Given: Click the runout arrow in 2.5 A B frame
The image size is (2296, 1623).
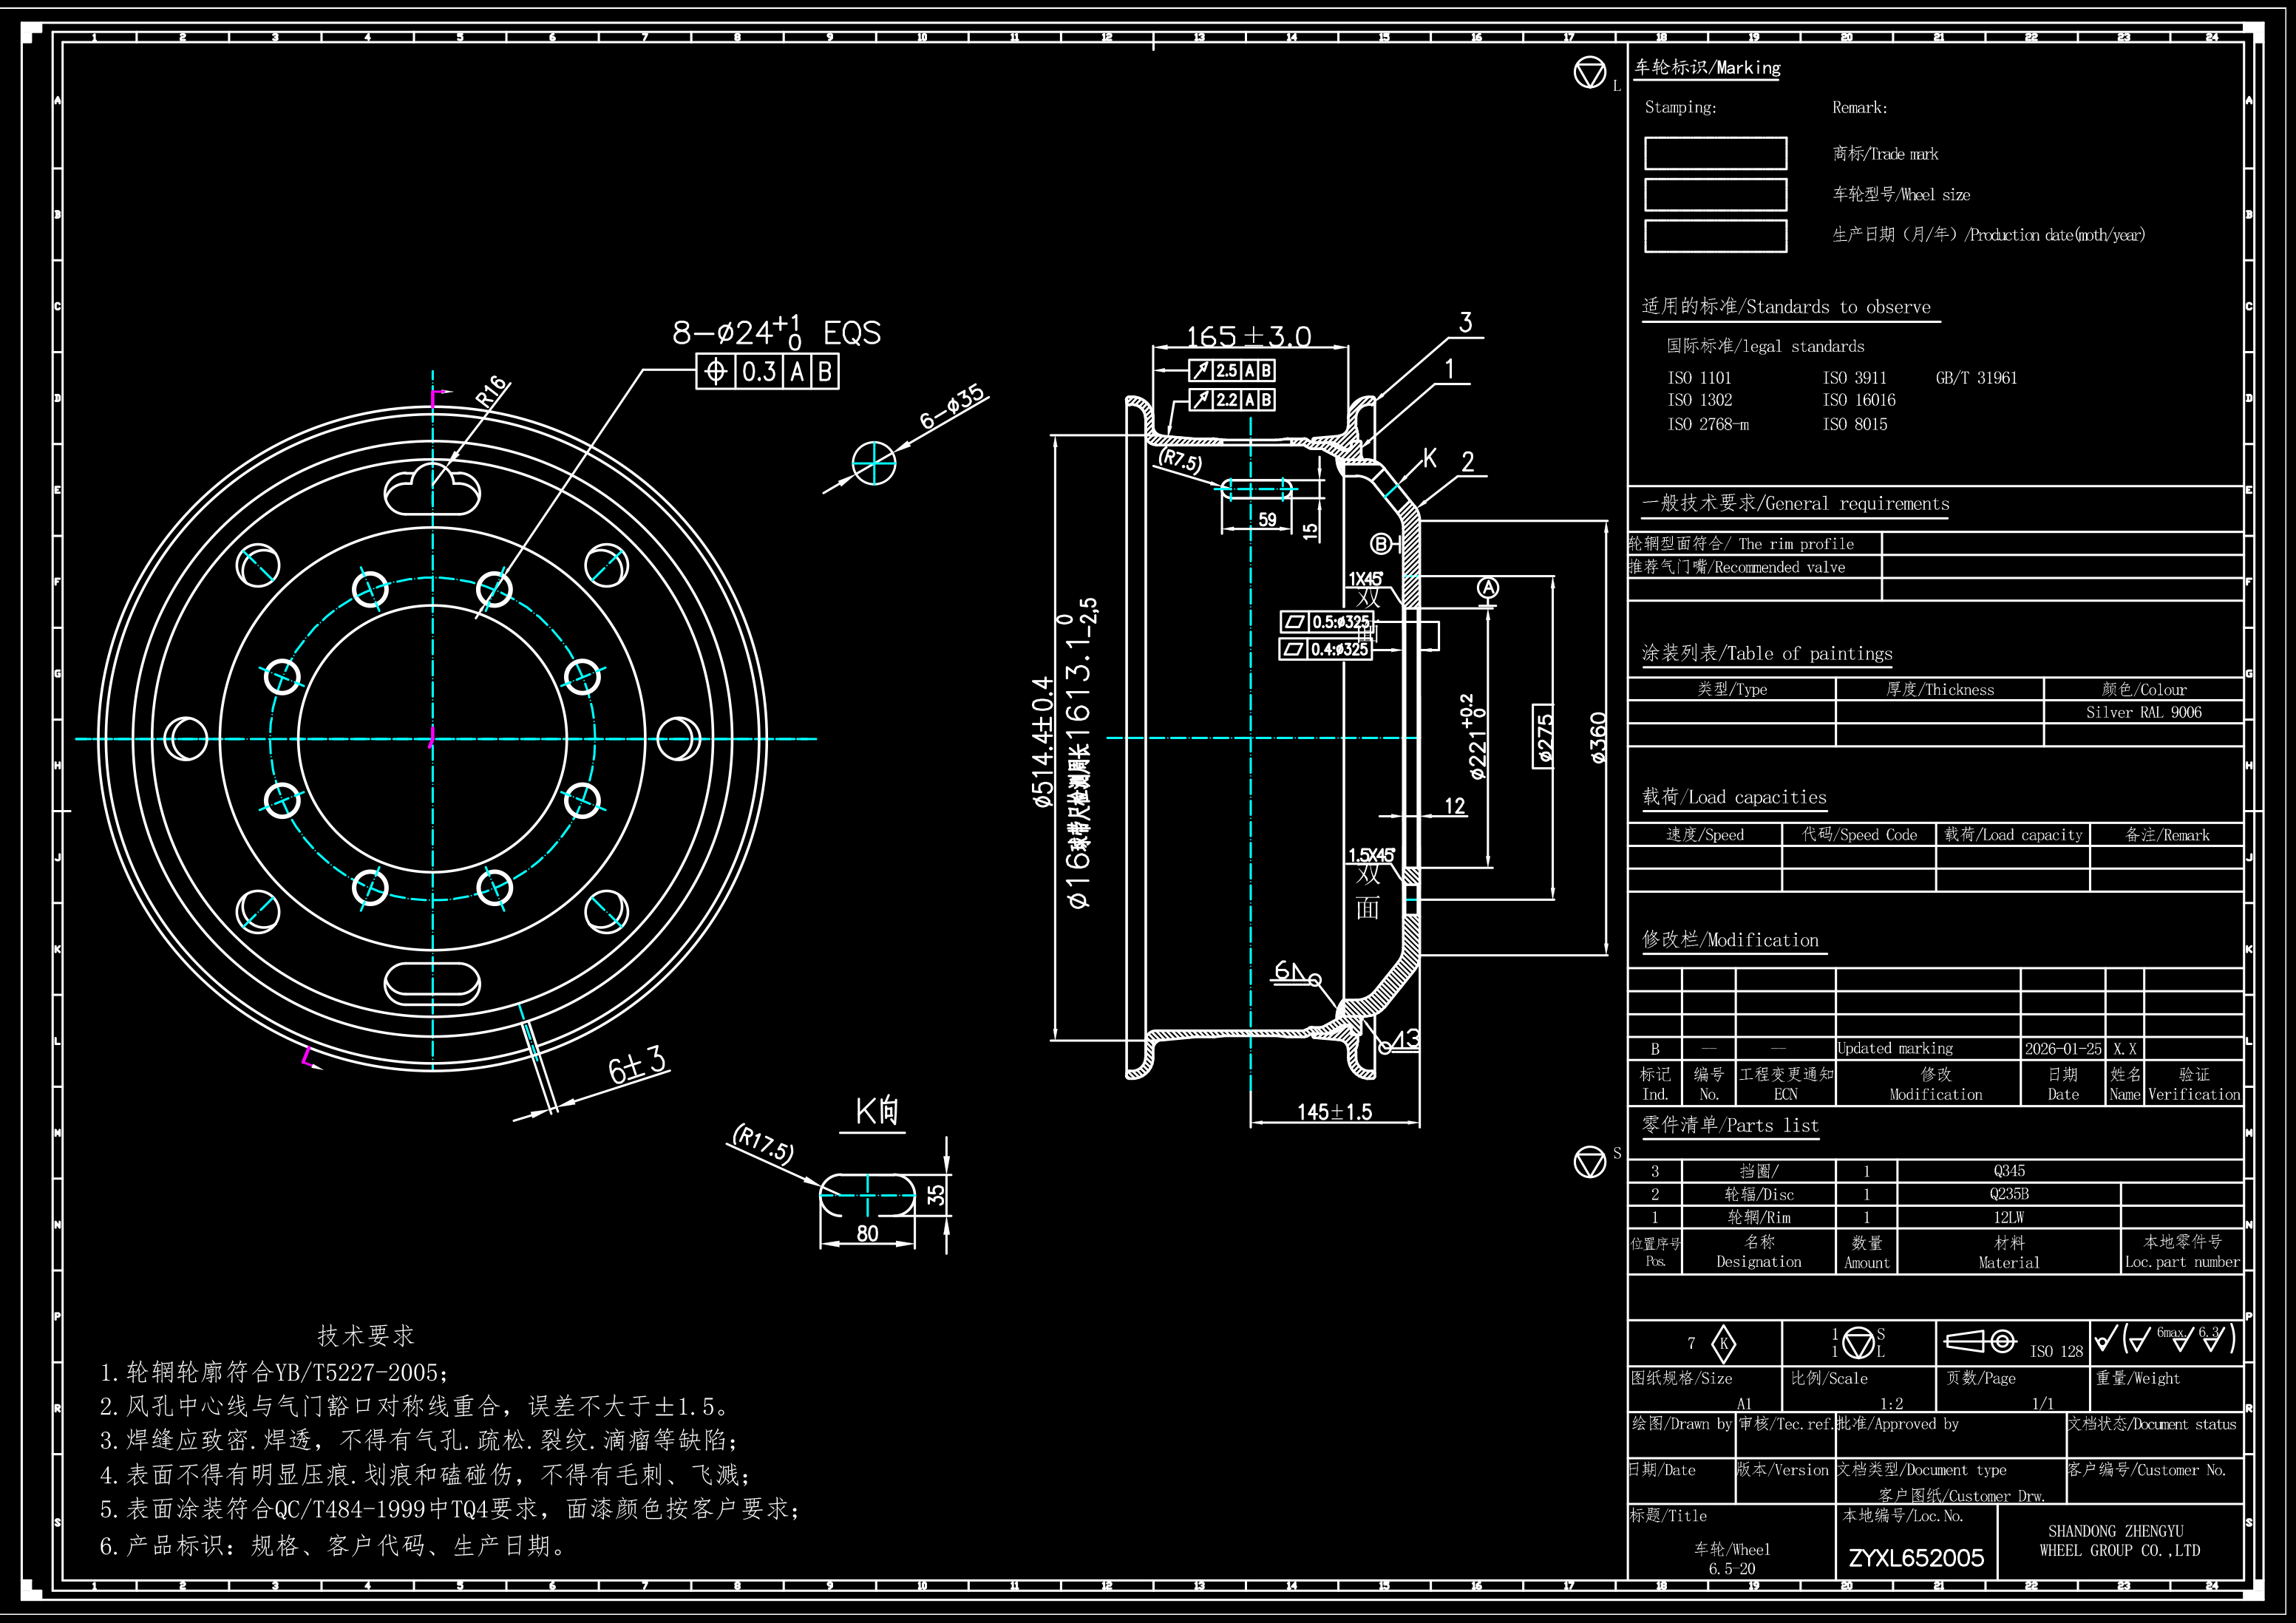Looking at the screenshot, I should pos(1201,371).
